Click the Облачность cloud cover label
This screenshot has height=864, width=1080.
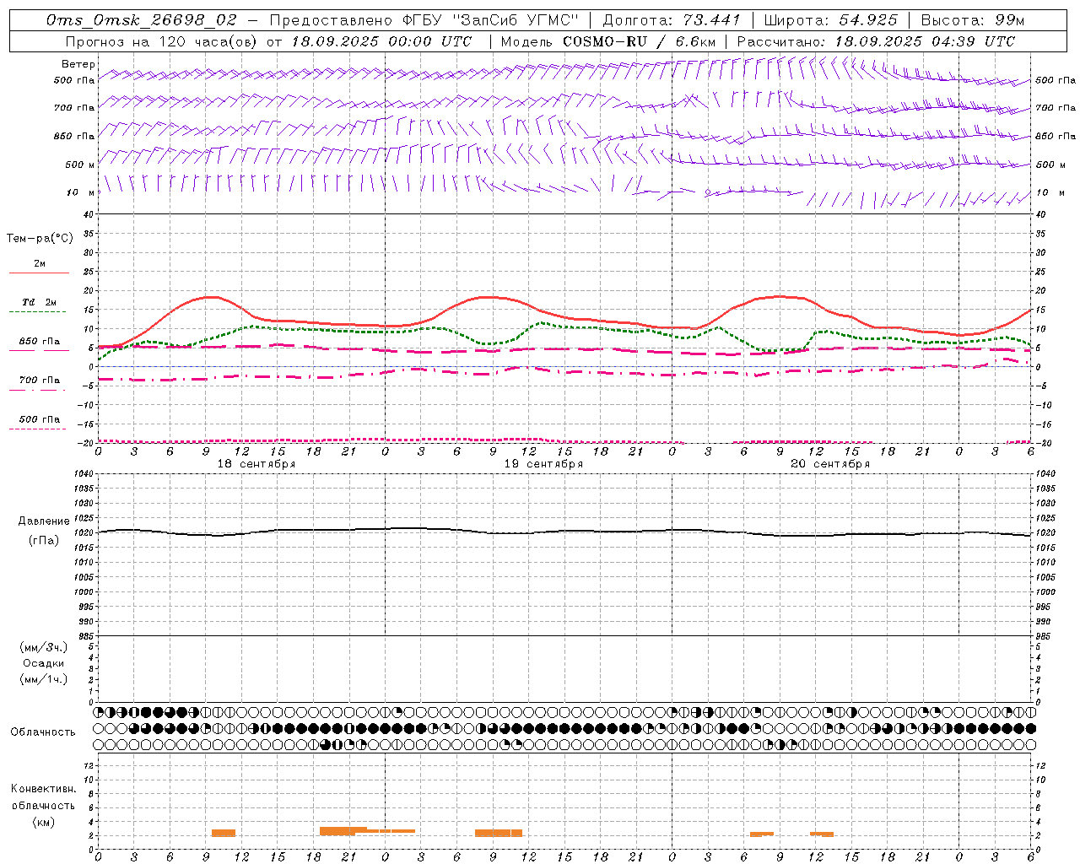pos(42,732)
